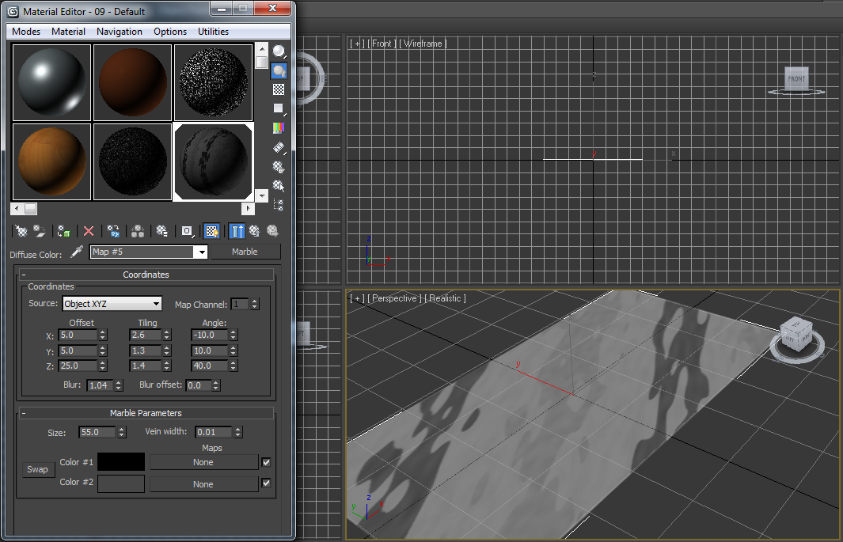Collapse the Marble Parameters rollout

146,413
